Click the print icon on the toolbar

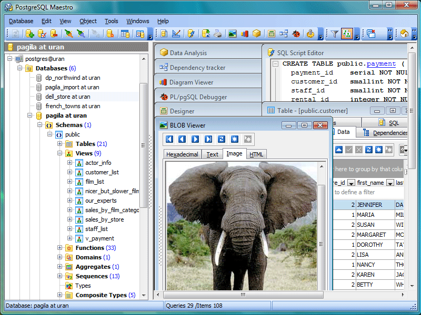(217, 34)
